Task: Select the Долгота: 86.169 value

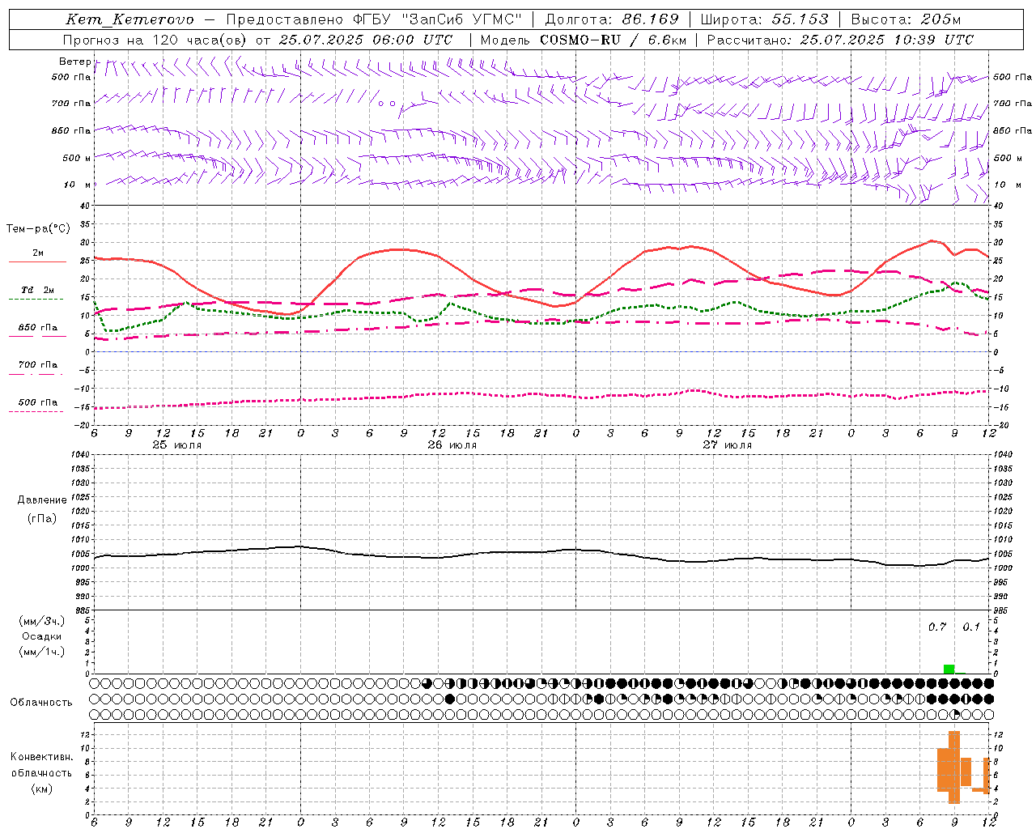Action: pos(612,19)
